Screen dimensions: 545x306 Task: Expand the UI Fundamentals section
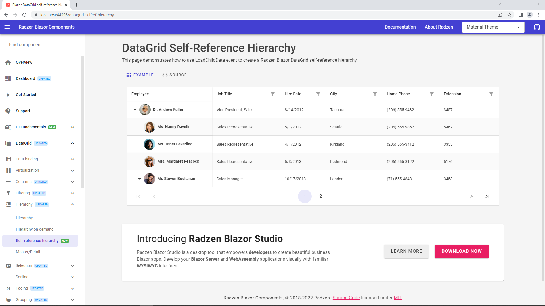click(72, 127)
